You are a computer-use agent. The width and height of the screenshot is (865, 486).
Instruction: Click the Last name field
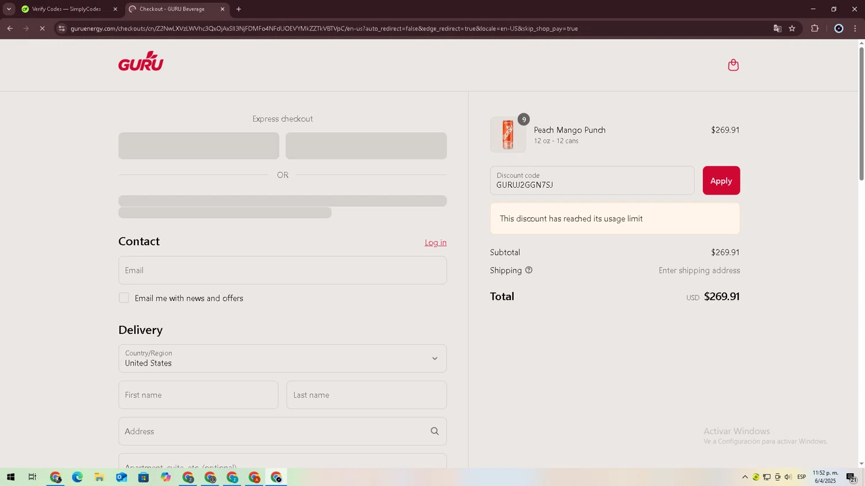[x=366, y=395]
